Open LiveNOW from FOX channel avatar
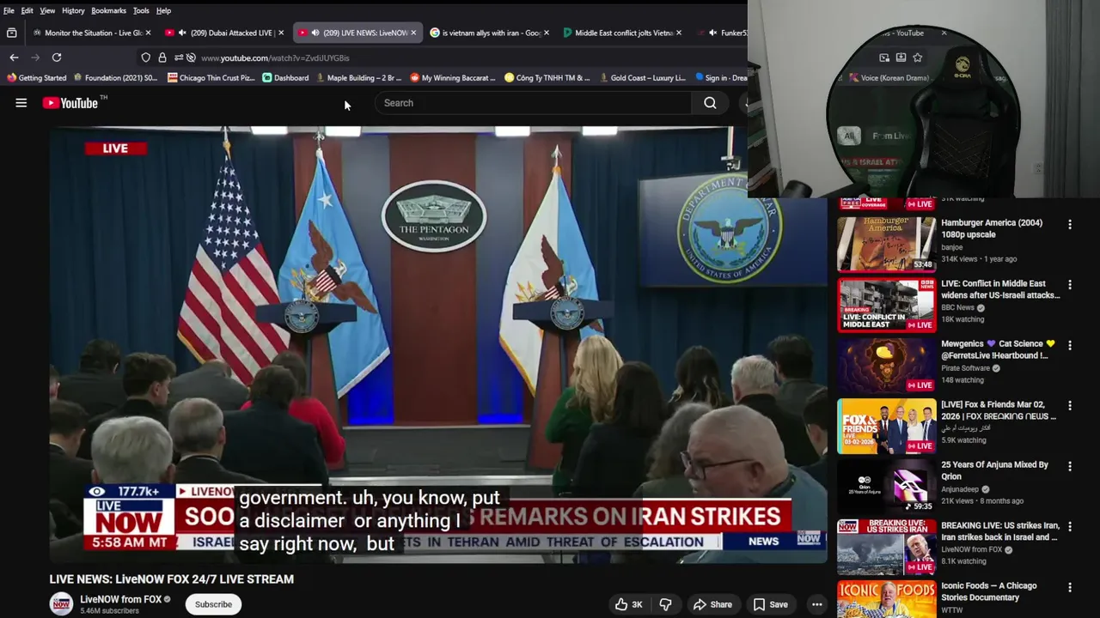 tap(61, 604)
